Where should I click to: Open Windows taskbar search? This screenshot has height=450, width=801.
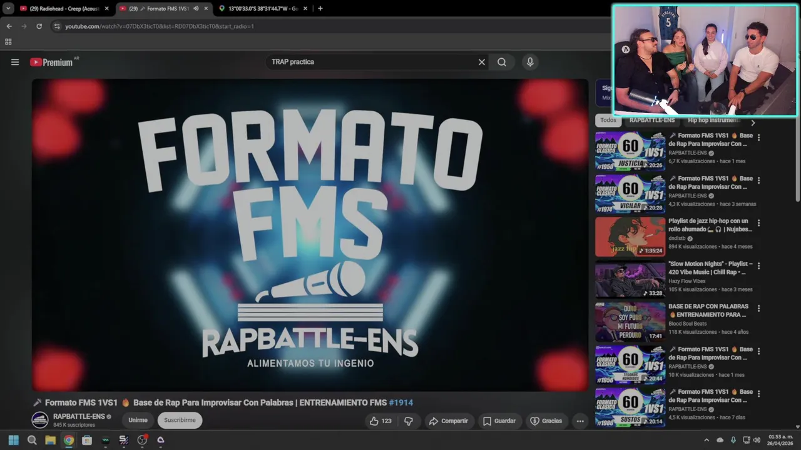[32, 440]
